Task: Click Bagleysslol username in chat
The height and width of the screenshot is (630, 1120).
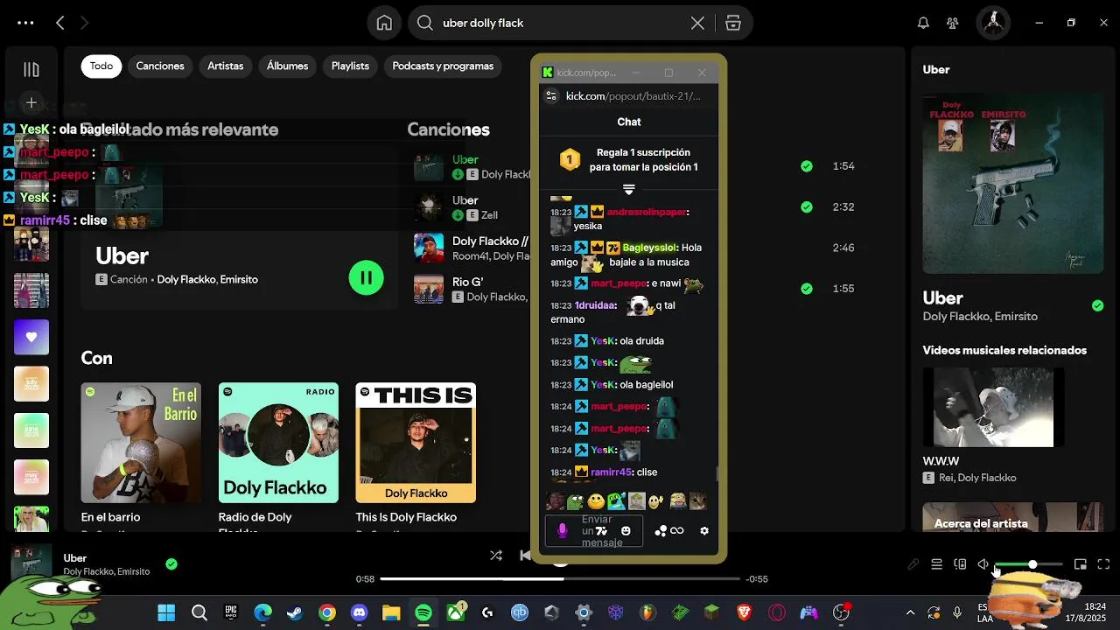Action: click(x=648, y=248)
